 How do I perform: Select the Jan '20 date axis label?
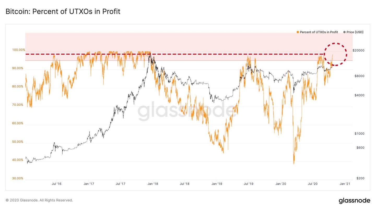(x=281, y=184)
